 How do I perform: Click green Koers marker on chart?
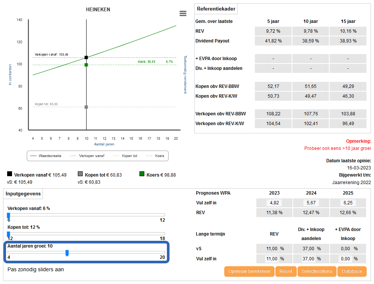[x=86, y=65]
